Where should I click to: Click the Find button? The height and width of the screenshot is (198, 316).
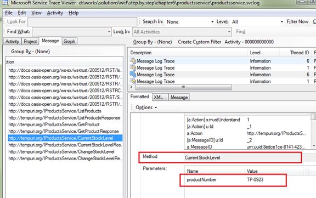coord(241,32)
